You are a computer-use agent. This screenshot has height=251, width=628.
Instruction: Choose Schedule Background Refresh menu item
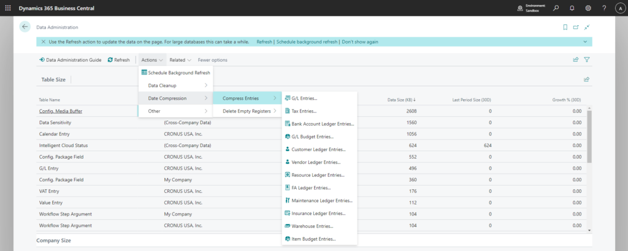176,73
